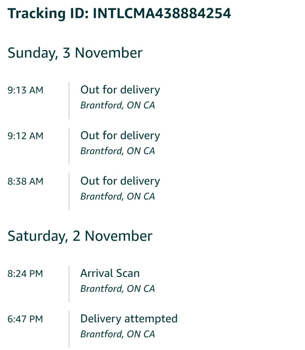This screenshot has height=350, width=305.
Task: Click the 8:24 PM timestamp
Action: (x=25, y=274)
